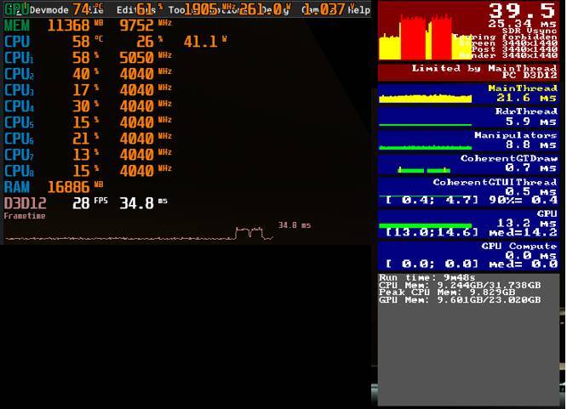Screen dimensions: 567x409
Task: Click the Frametime line graph
Action: (x=140, y=234)
